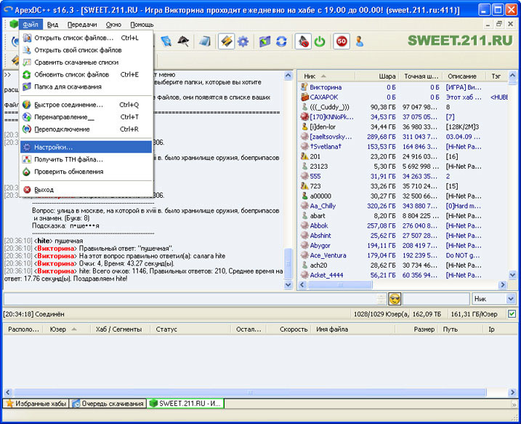Click the chat scrollbar up arrow
This screenshot has width=521, height=424.
tap(288, 76)
